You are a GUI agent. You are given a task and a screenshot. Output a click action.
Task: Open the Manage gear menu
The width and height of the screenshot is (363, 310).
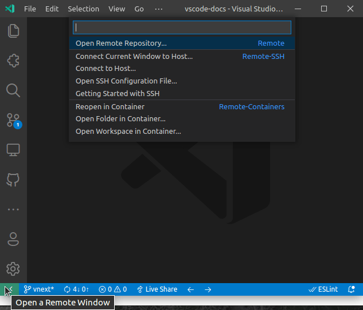pos(13,268)
